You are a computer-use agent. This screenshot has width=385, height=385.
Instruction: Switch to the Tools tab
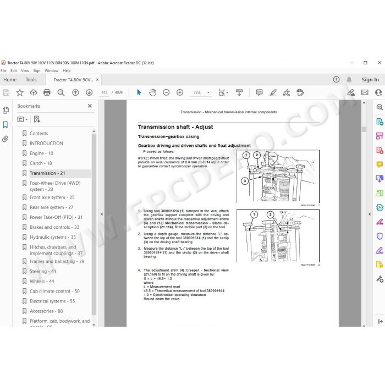coord(31,80)
